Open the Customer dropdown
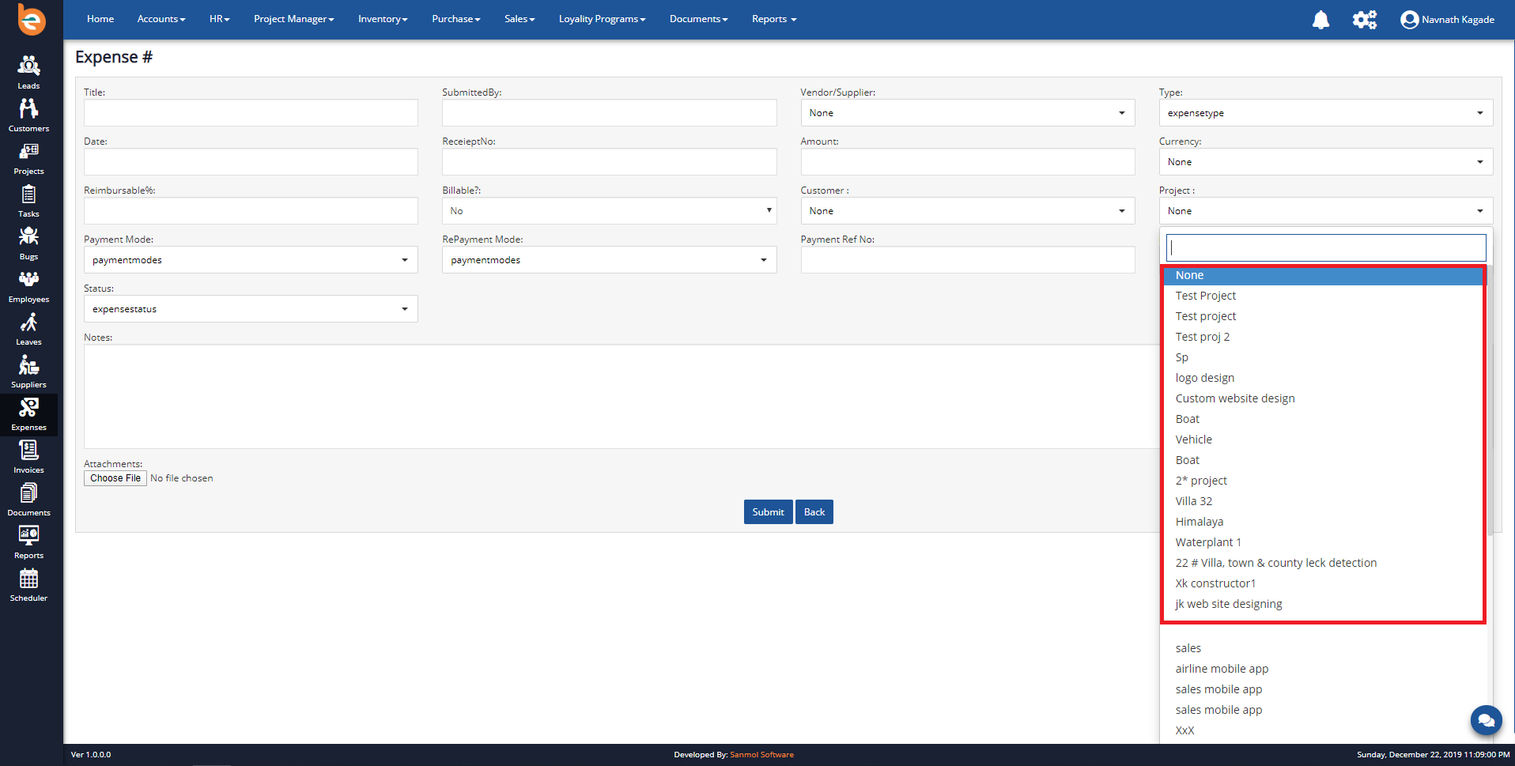The image size is (1515, 766). tap(968, 211)
